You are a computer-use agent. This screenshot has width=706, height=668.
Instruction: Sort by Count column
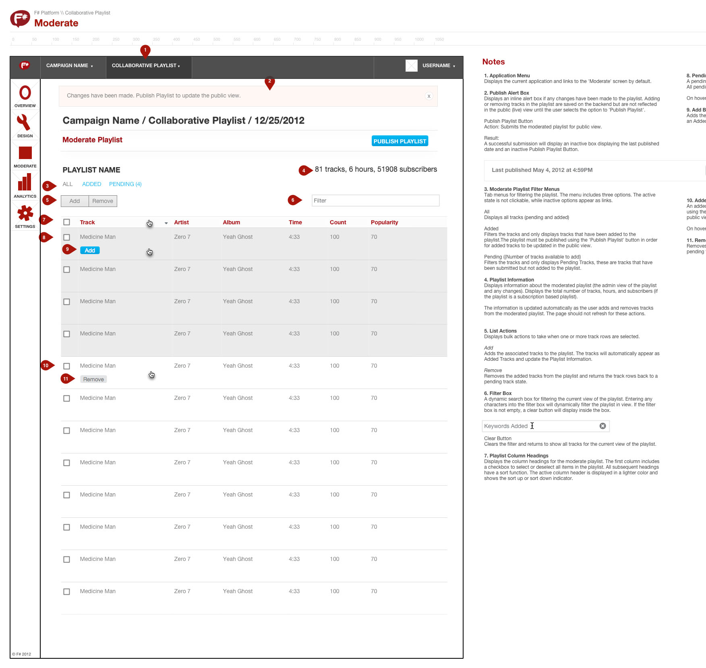338,222
